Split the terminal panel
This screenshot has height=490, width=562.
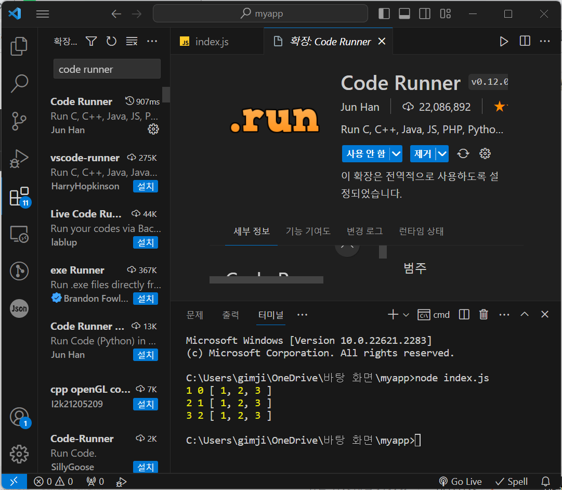pos(464,314)
